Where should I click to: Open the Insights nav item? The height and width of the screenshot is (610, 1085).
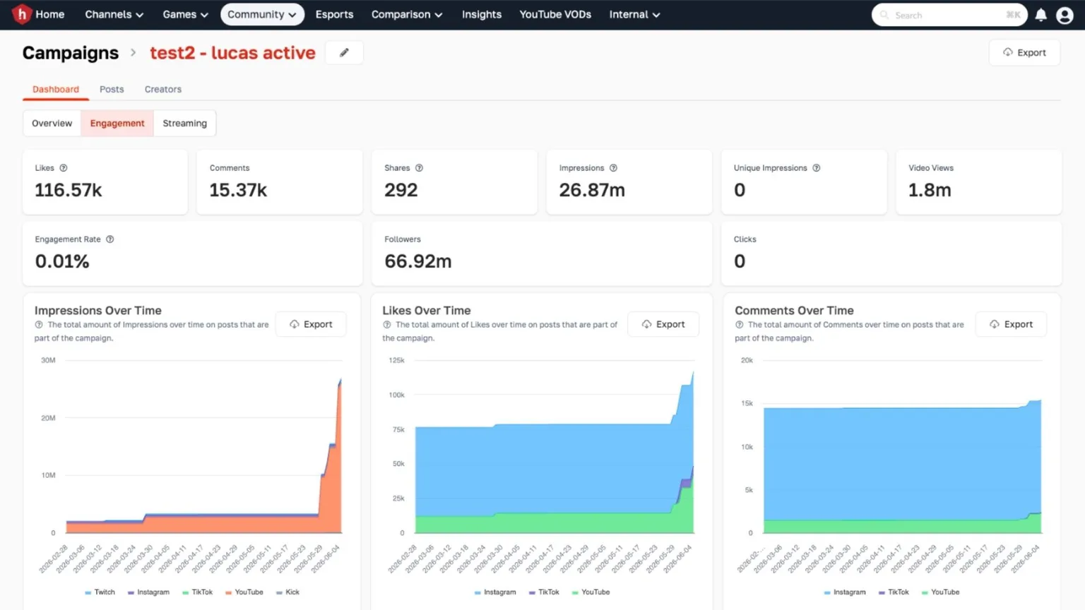(x=482, y=14)
